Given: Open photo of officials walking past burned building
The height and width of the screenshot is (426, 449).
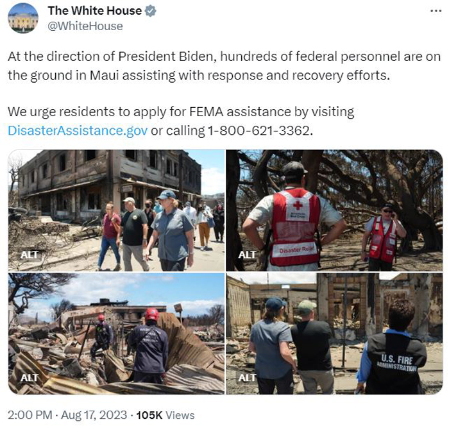Looking at the screenshot, I should pyautogui.click(x=116, y=210).
